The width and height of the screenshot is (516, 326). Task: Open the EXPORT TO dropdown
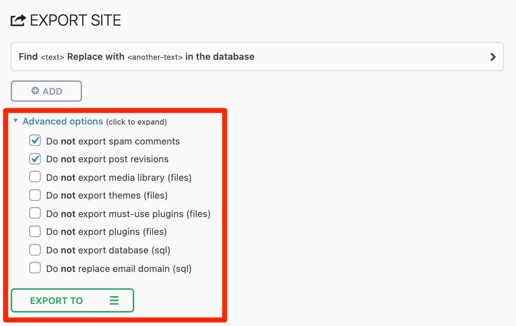pyautogui.click(x=72, y=300)
